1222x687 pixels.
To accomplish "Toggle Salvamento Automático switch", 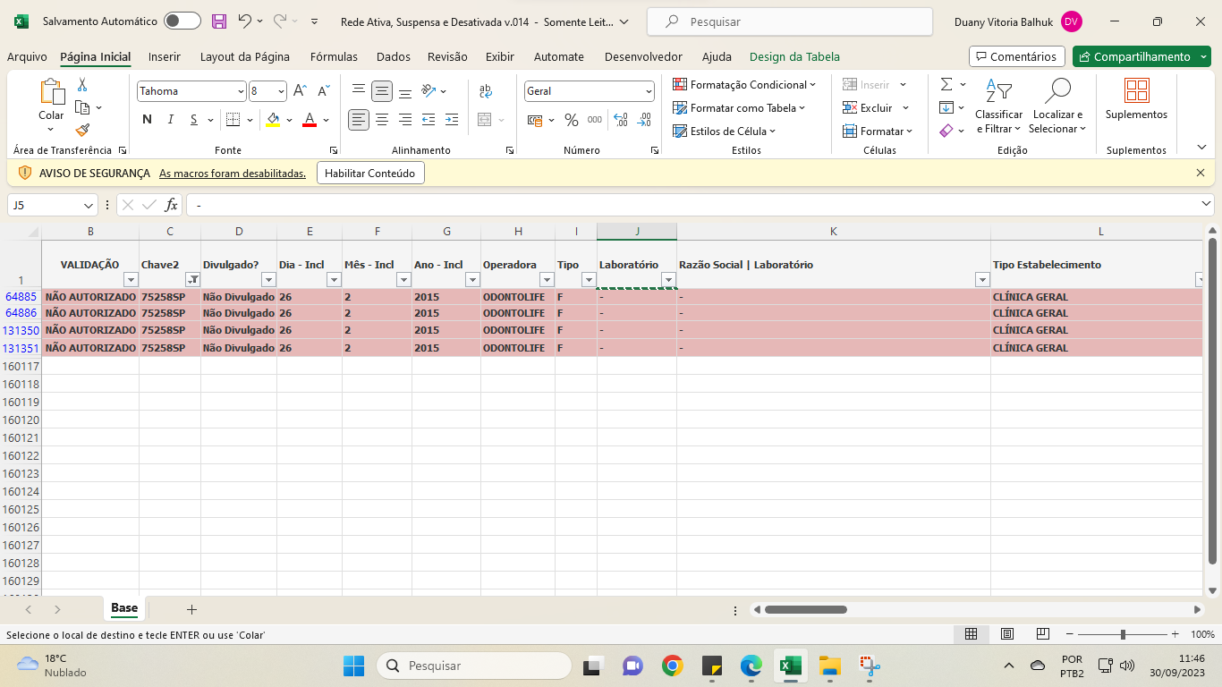I will tap(182, 21).
